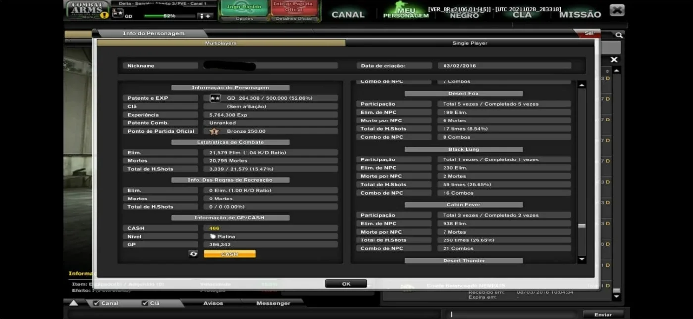Open the Avisos tab
The height and width of the screenshot is (319, 693).
213,303
